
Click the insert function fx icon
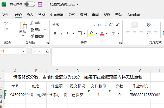[47, 51]
